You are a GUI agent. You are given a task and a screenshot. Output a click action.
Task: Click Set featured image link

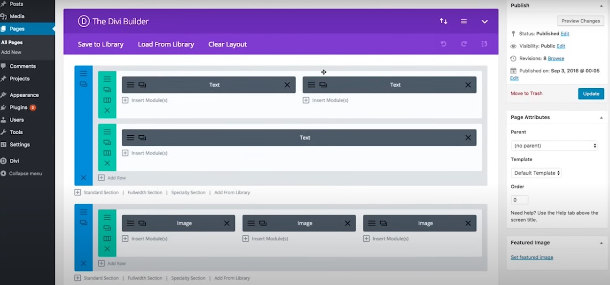coord(532,257)
